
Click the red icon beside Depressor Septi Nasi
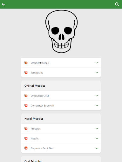pyautogui.click(x=26, y=148)
